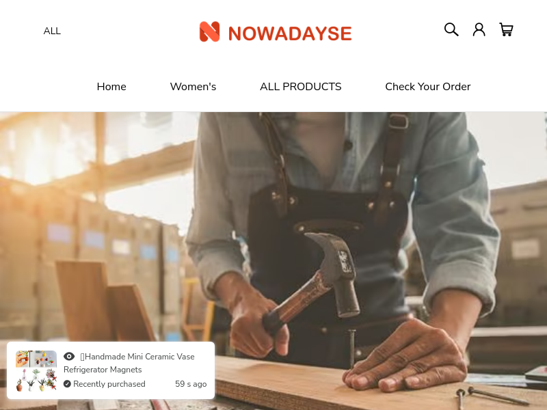Screen dimensions: 547x410
Task: Go to the Home menu item
Action: (111, 87)
